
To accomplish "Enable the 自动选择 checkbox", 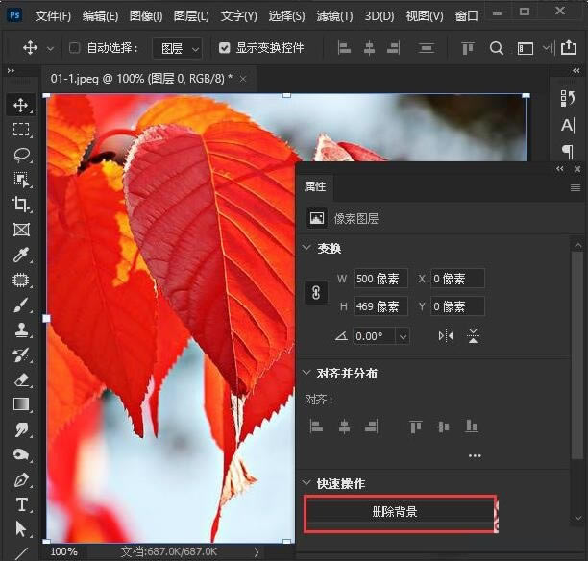I will [x=74, y=48].
